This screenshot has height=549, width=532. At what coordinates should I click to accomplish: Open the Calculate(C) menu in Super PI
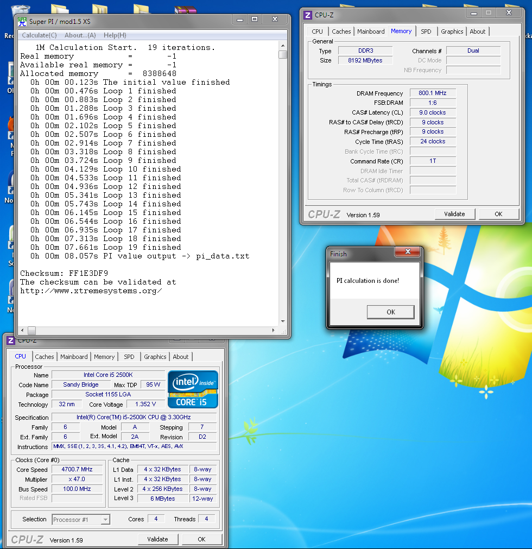point(39,35)
